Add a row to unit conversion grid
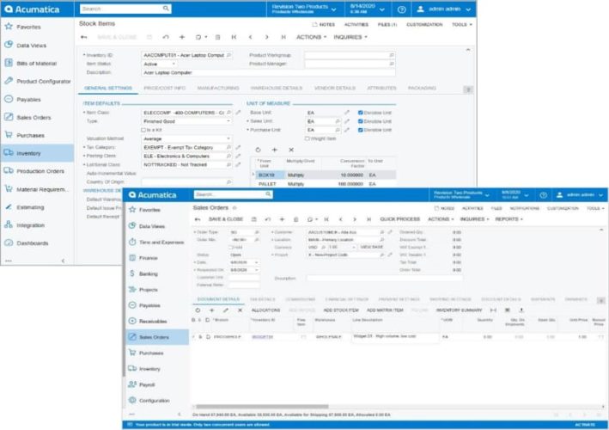Image resolution: width=609 pixels, height=430 pixels. pos(275,150)
